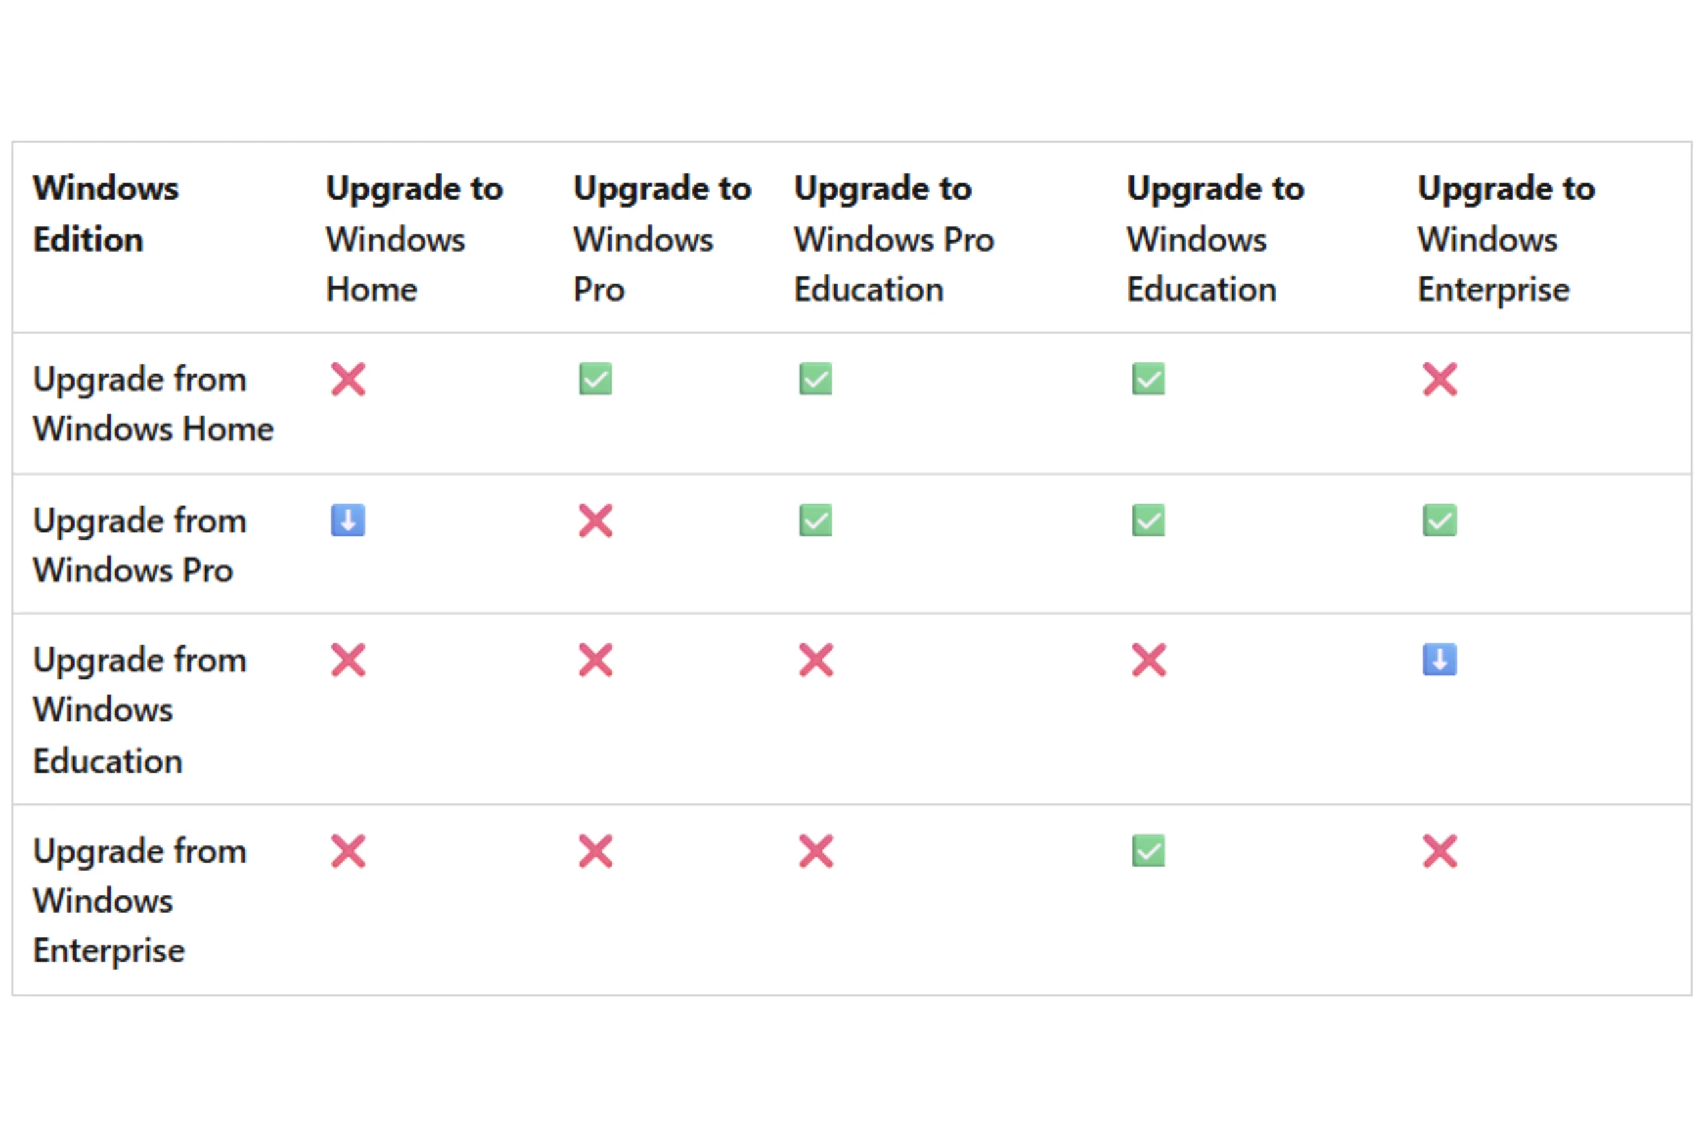Screen dimensions: 1706x1137
Task: Click Education row red X under Windows Home column
Action: pyautogui.click(x=347, y=660)
